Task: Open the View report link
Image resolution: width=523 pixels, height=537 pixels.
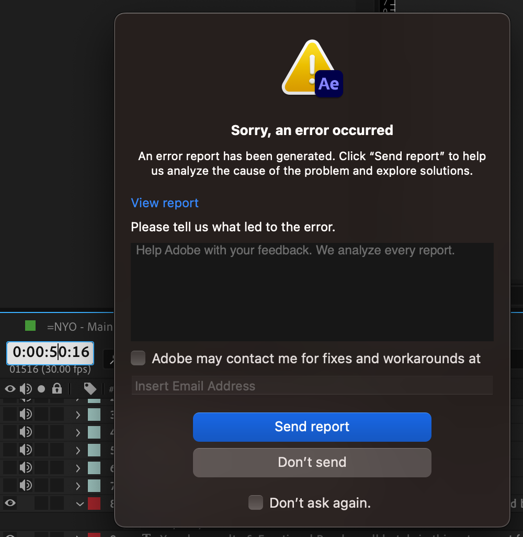Action: coord(164,203)
